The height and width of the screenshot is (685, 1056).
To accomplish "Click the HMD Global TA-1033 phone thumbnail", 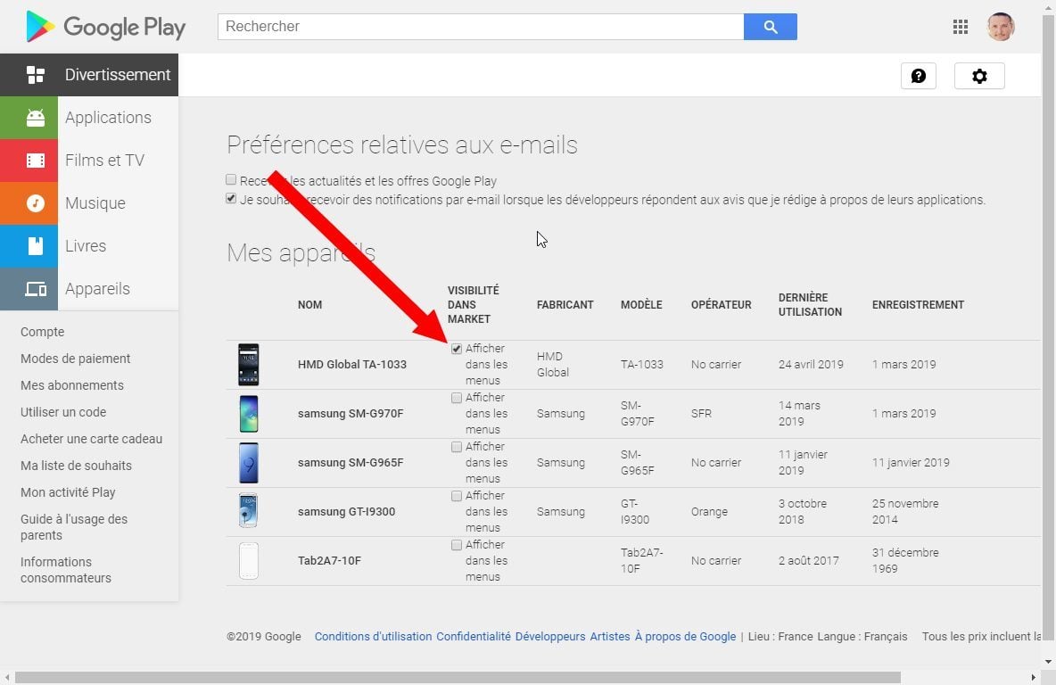I will (x=249, y=365).
